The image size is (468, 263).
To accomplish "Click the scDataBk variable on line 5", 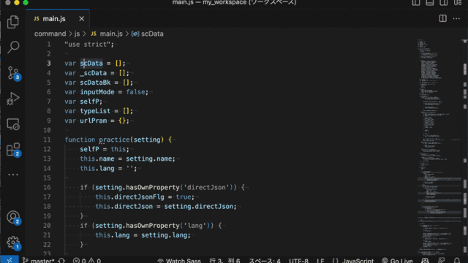I will [x=95, y=83].
